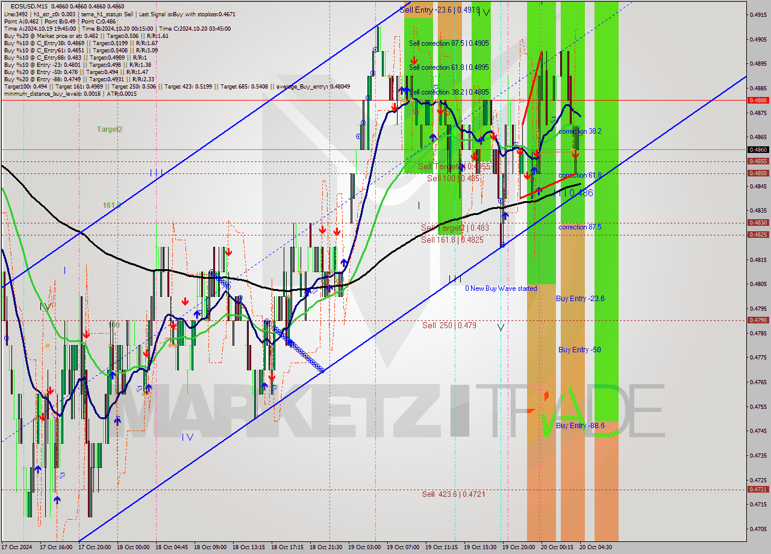Click the red 0.4825 price tag
Image resolution: width=771 pixels, height=554 pixels.
coord(758,235)
